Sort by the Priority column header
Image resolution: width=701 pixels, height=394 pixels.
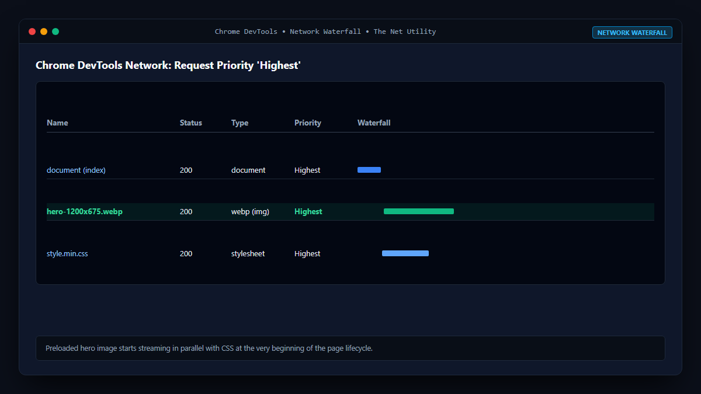[x=308, y=123]
